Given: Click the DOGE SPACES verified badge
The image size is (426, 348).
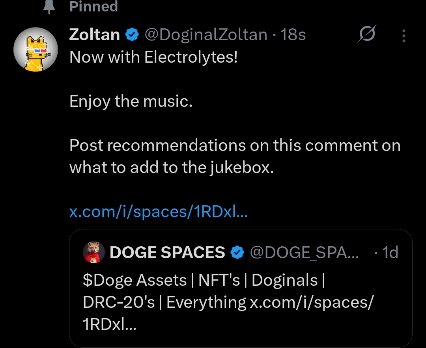Looking at the screenshot, I should 237,252.
